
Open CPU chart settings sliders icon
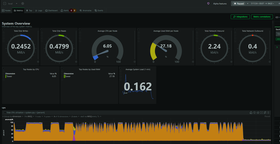click(265, 113)
